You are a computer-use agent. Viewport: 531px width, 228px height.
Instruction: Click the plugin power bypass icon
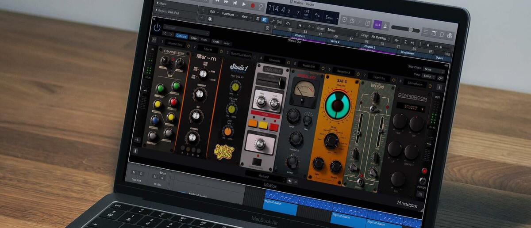[x=157, y=27]
